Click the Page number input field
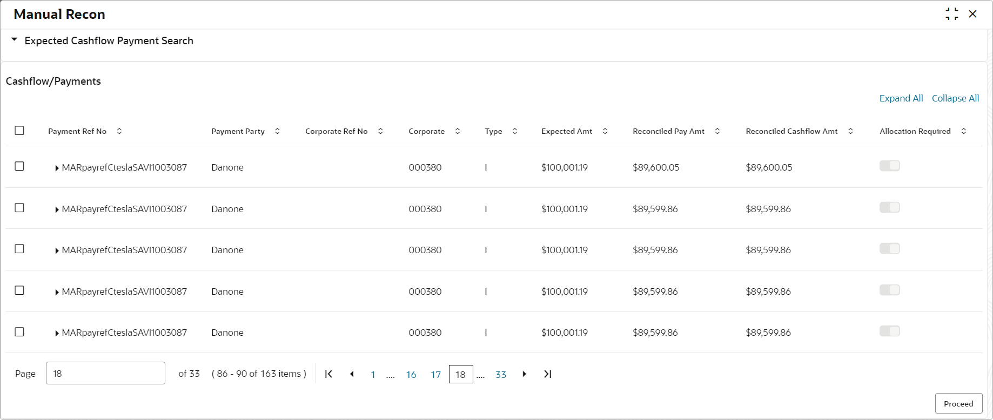This screenshot has width=993, height=420. (105, 373)
